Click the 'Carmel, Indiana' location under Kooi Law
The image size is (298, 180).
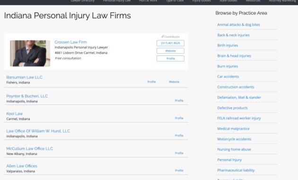click(18, 119)
